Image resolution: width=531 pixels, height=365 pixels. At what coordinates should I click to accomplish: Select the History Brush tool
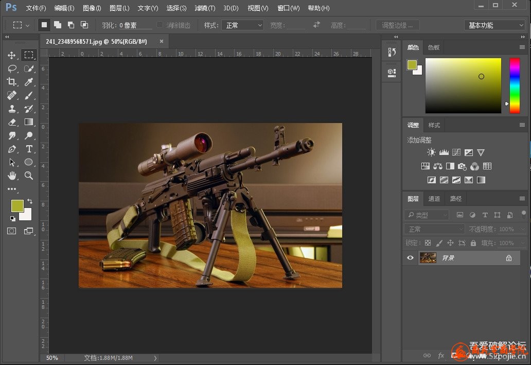(29, 109)
